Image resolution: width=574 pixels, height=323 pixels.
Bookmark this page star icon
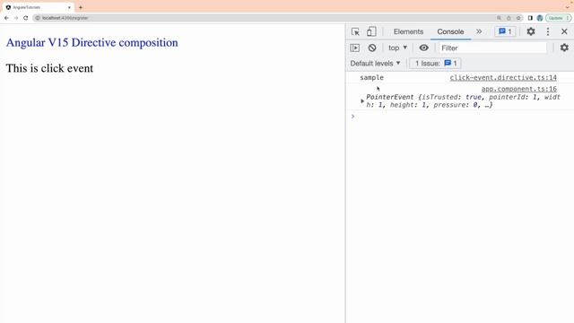pyautogui.click(x=518, y=18)
